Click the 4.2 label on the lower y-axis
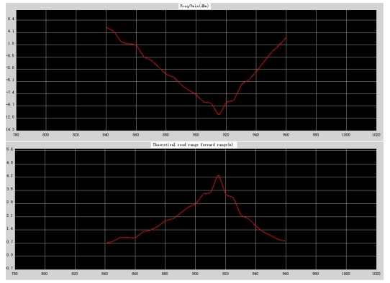Viewport: 390px width, 283px height. point(9,176)
